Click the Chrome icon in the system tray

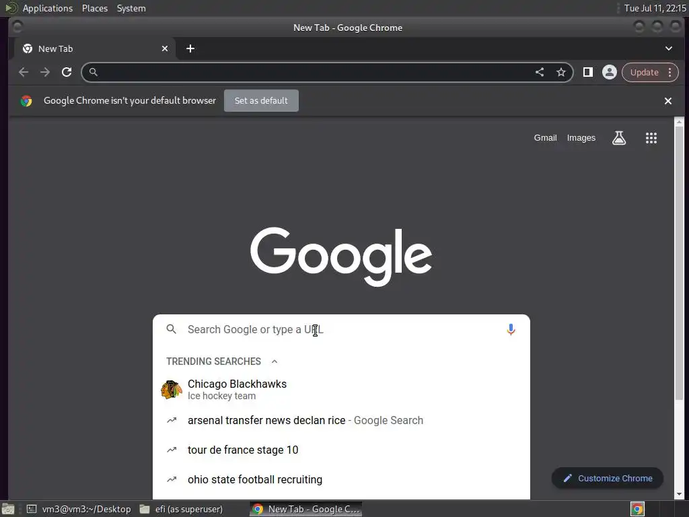637,509
